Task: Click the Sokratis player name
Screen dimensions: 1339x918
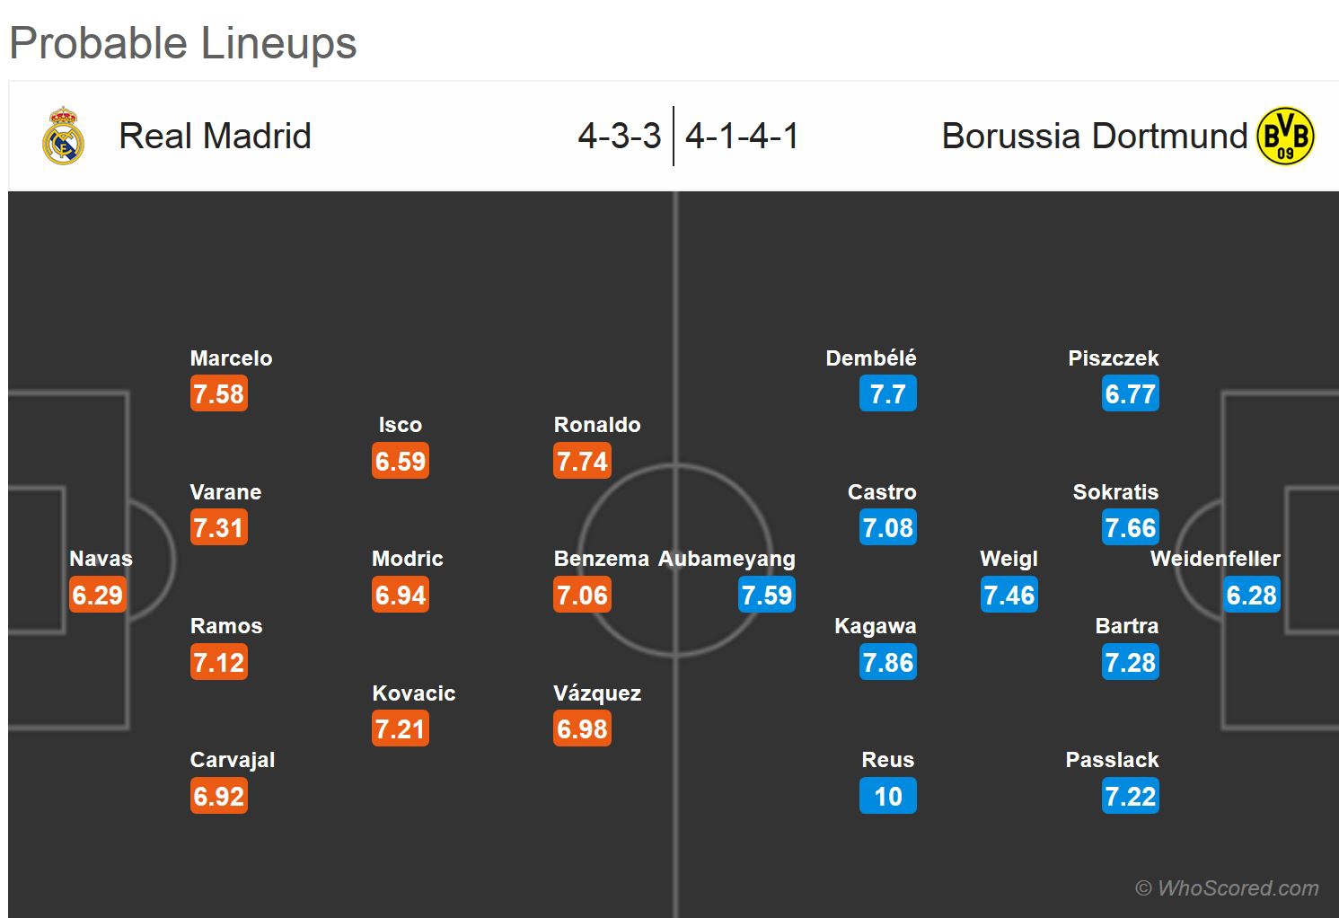Action: [1115, 492]
